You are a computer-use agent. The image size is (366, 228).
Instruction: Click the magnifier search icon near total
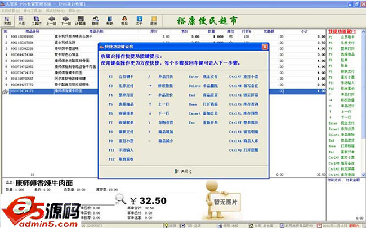120,199
